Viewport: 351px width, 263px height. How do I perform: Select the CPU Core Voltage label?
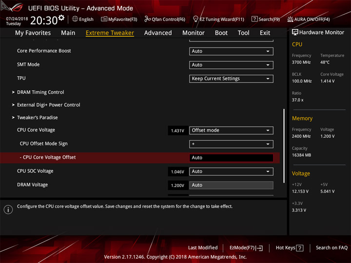(36, 130)
